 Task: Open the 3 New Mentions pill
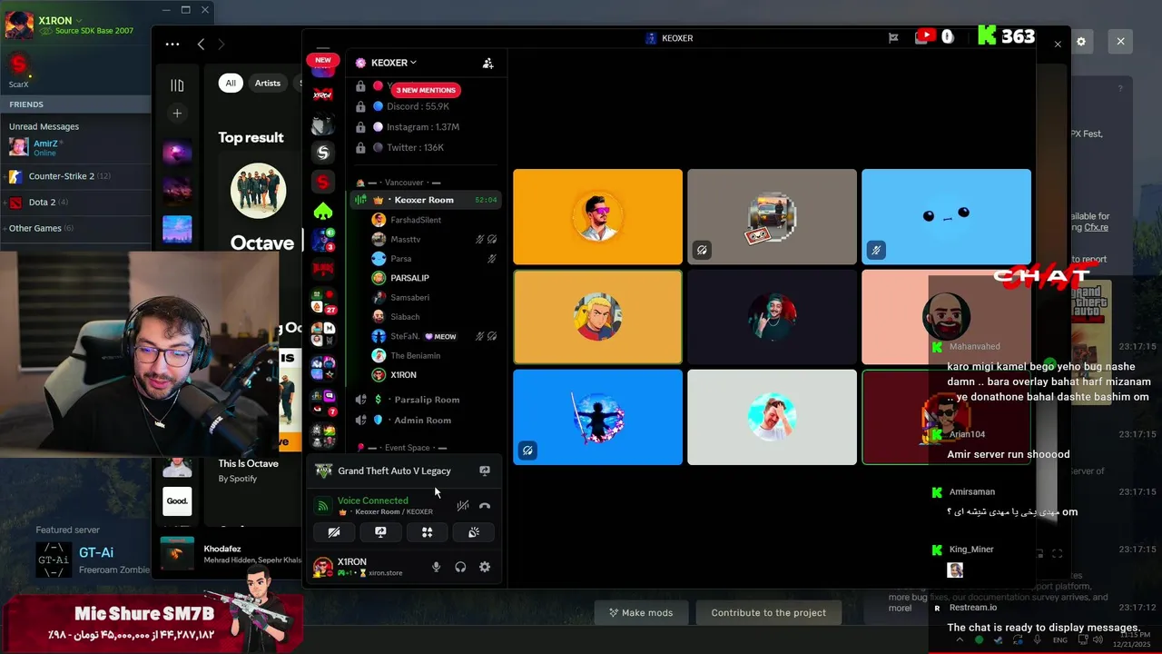pos(426,90)
